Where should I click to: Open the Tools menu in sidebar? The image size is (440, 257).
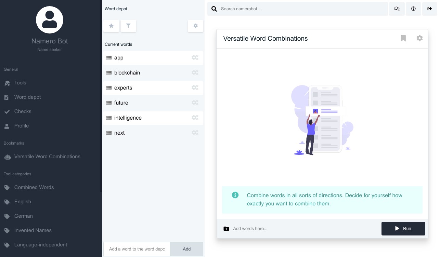pyautogui.click(x=20, y=83)
